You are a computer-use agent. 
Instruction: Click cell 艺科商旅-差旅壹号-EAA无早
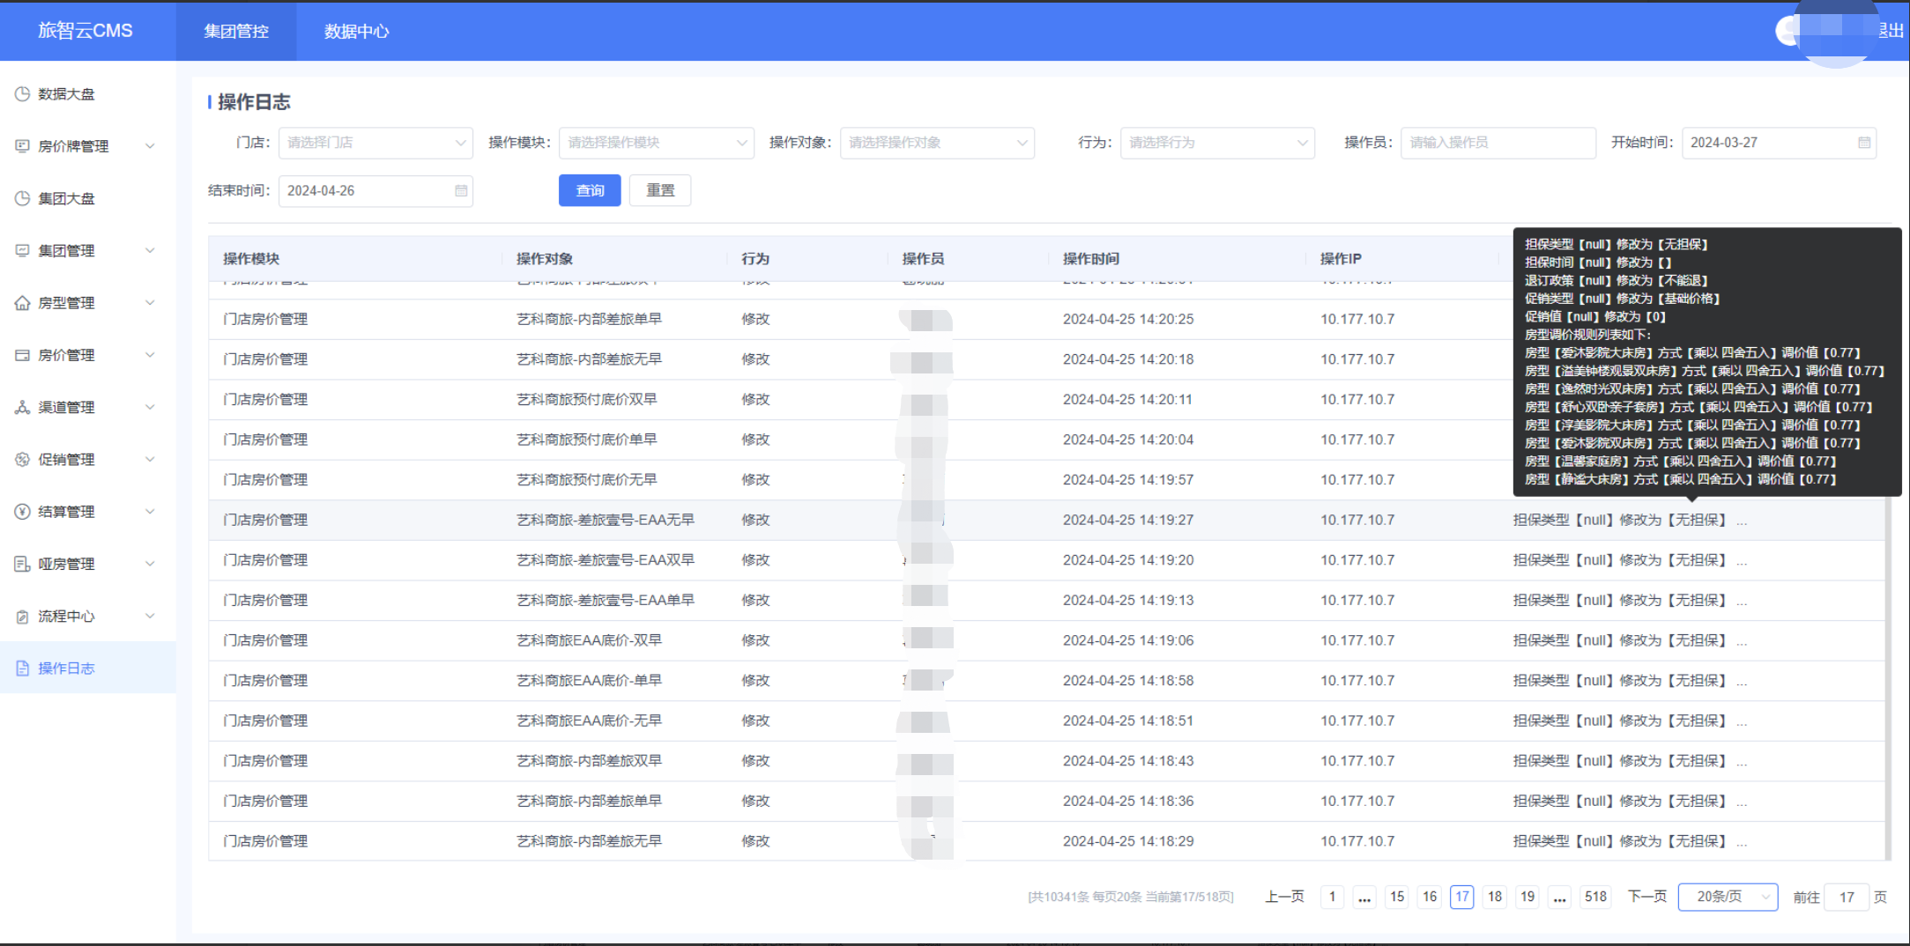point(606,520)
